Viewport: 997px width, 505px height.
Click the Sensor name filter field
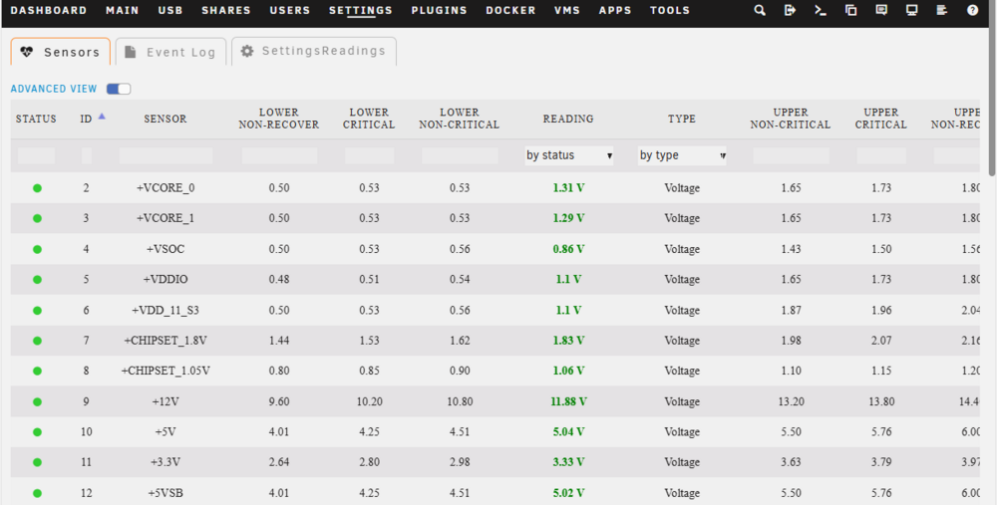pyautogui.click(x=166, y=155)
